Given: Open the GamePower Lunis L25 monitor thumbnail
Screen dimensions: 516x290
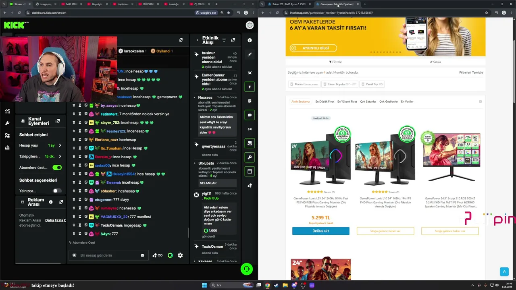Looking at the screenshot, I should [x=321, y=156].
